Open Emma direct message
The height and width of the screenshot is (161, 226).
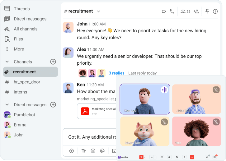point(20,125)
